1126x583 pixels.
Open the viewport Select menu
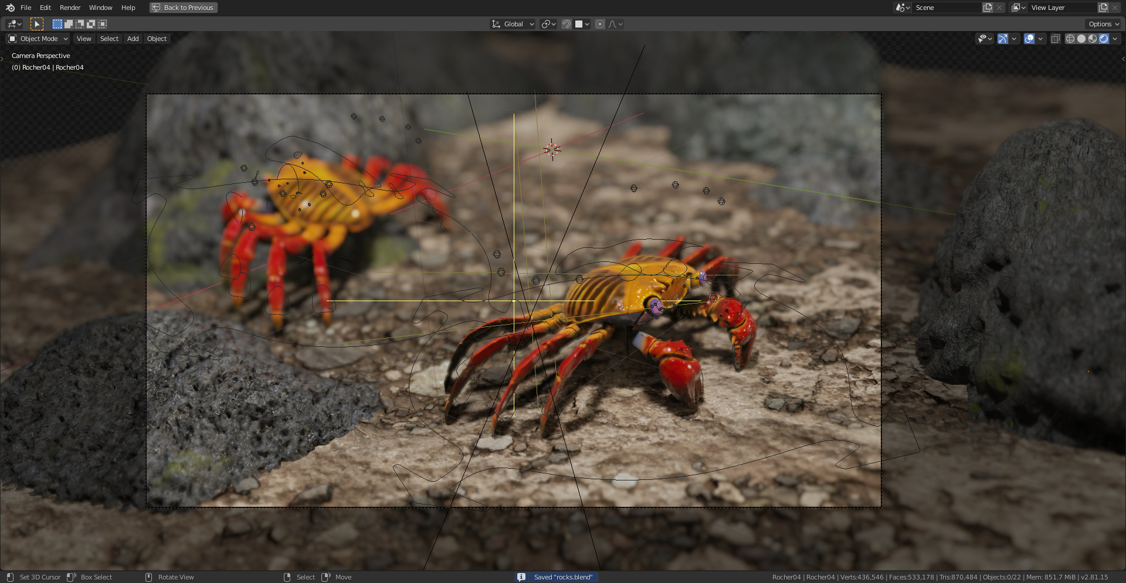[109, 39]
